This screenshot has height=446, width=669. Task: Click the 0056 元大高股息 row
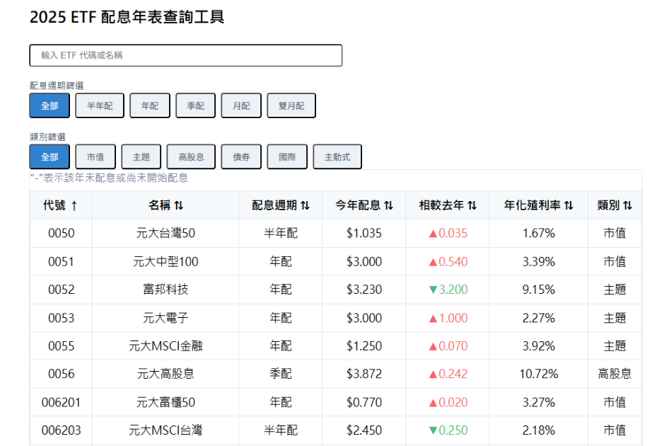pos(335,374)
